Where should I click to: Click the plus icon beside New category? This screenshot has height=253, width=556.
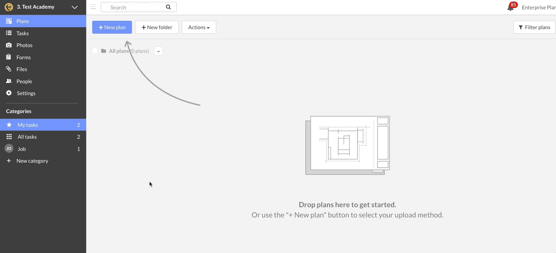[9, 160]
